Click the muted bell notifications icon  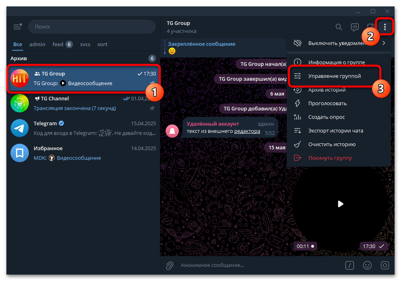pyautogui.click(x=298, y=43)
